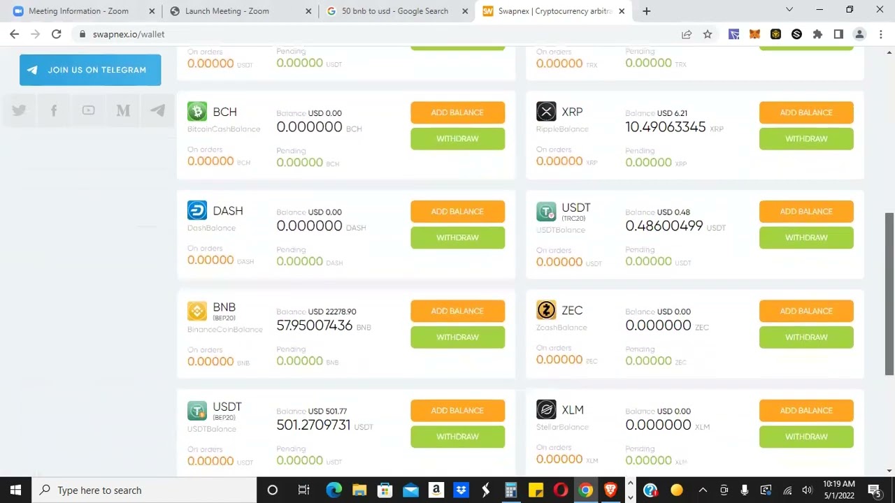The width and height of the screenshot is (895, 503).
Task: Click Withdraw for DASH
Action: [x=457, y=238]
